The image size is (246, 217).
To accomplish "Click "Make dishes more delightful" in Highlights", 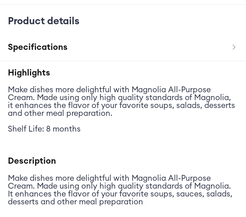I will (59, 90).
